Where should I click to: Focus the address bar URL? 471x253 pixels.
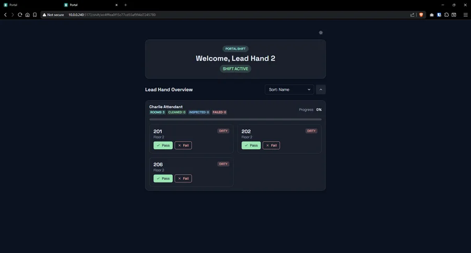[112, 15]
